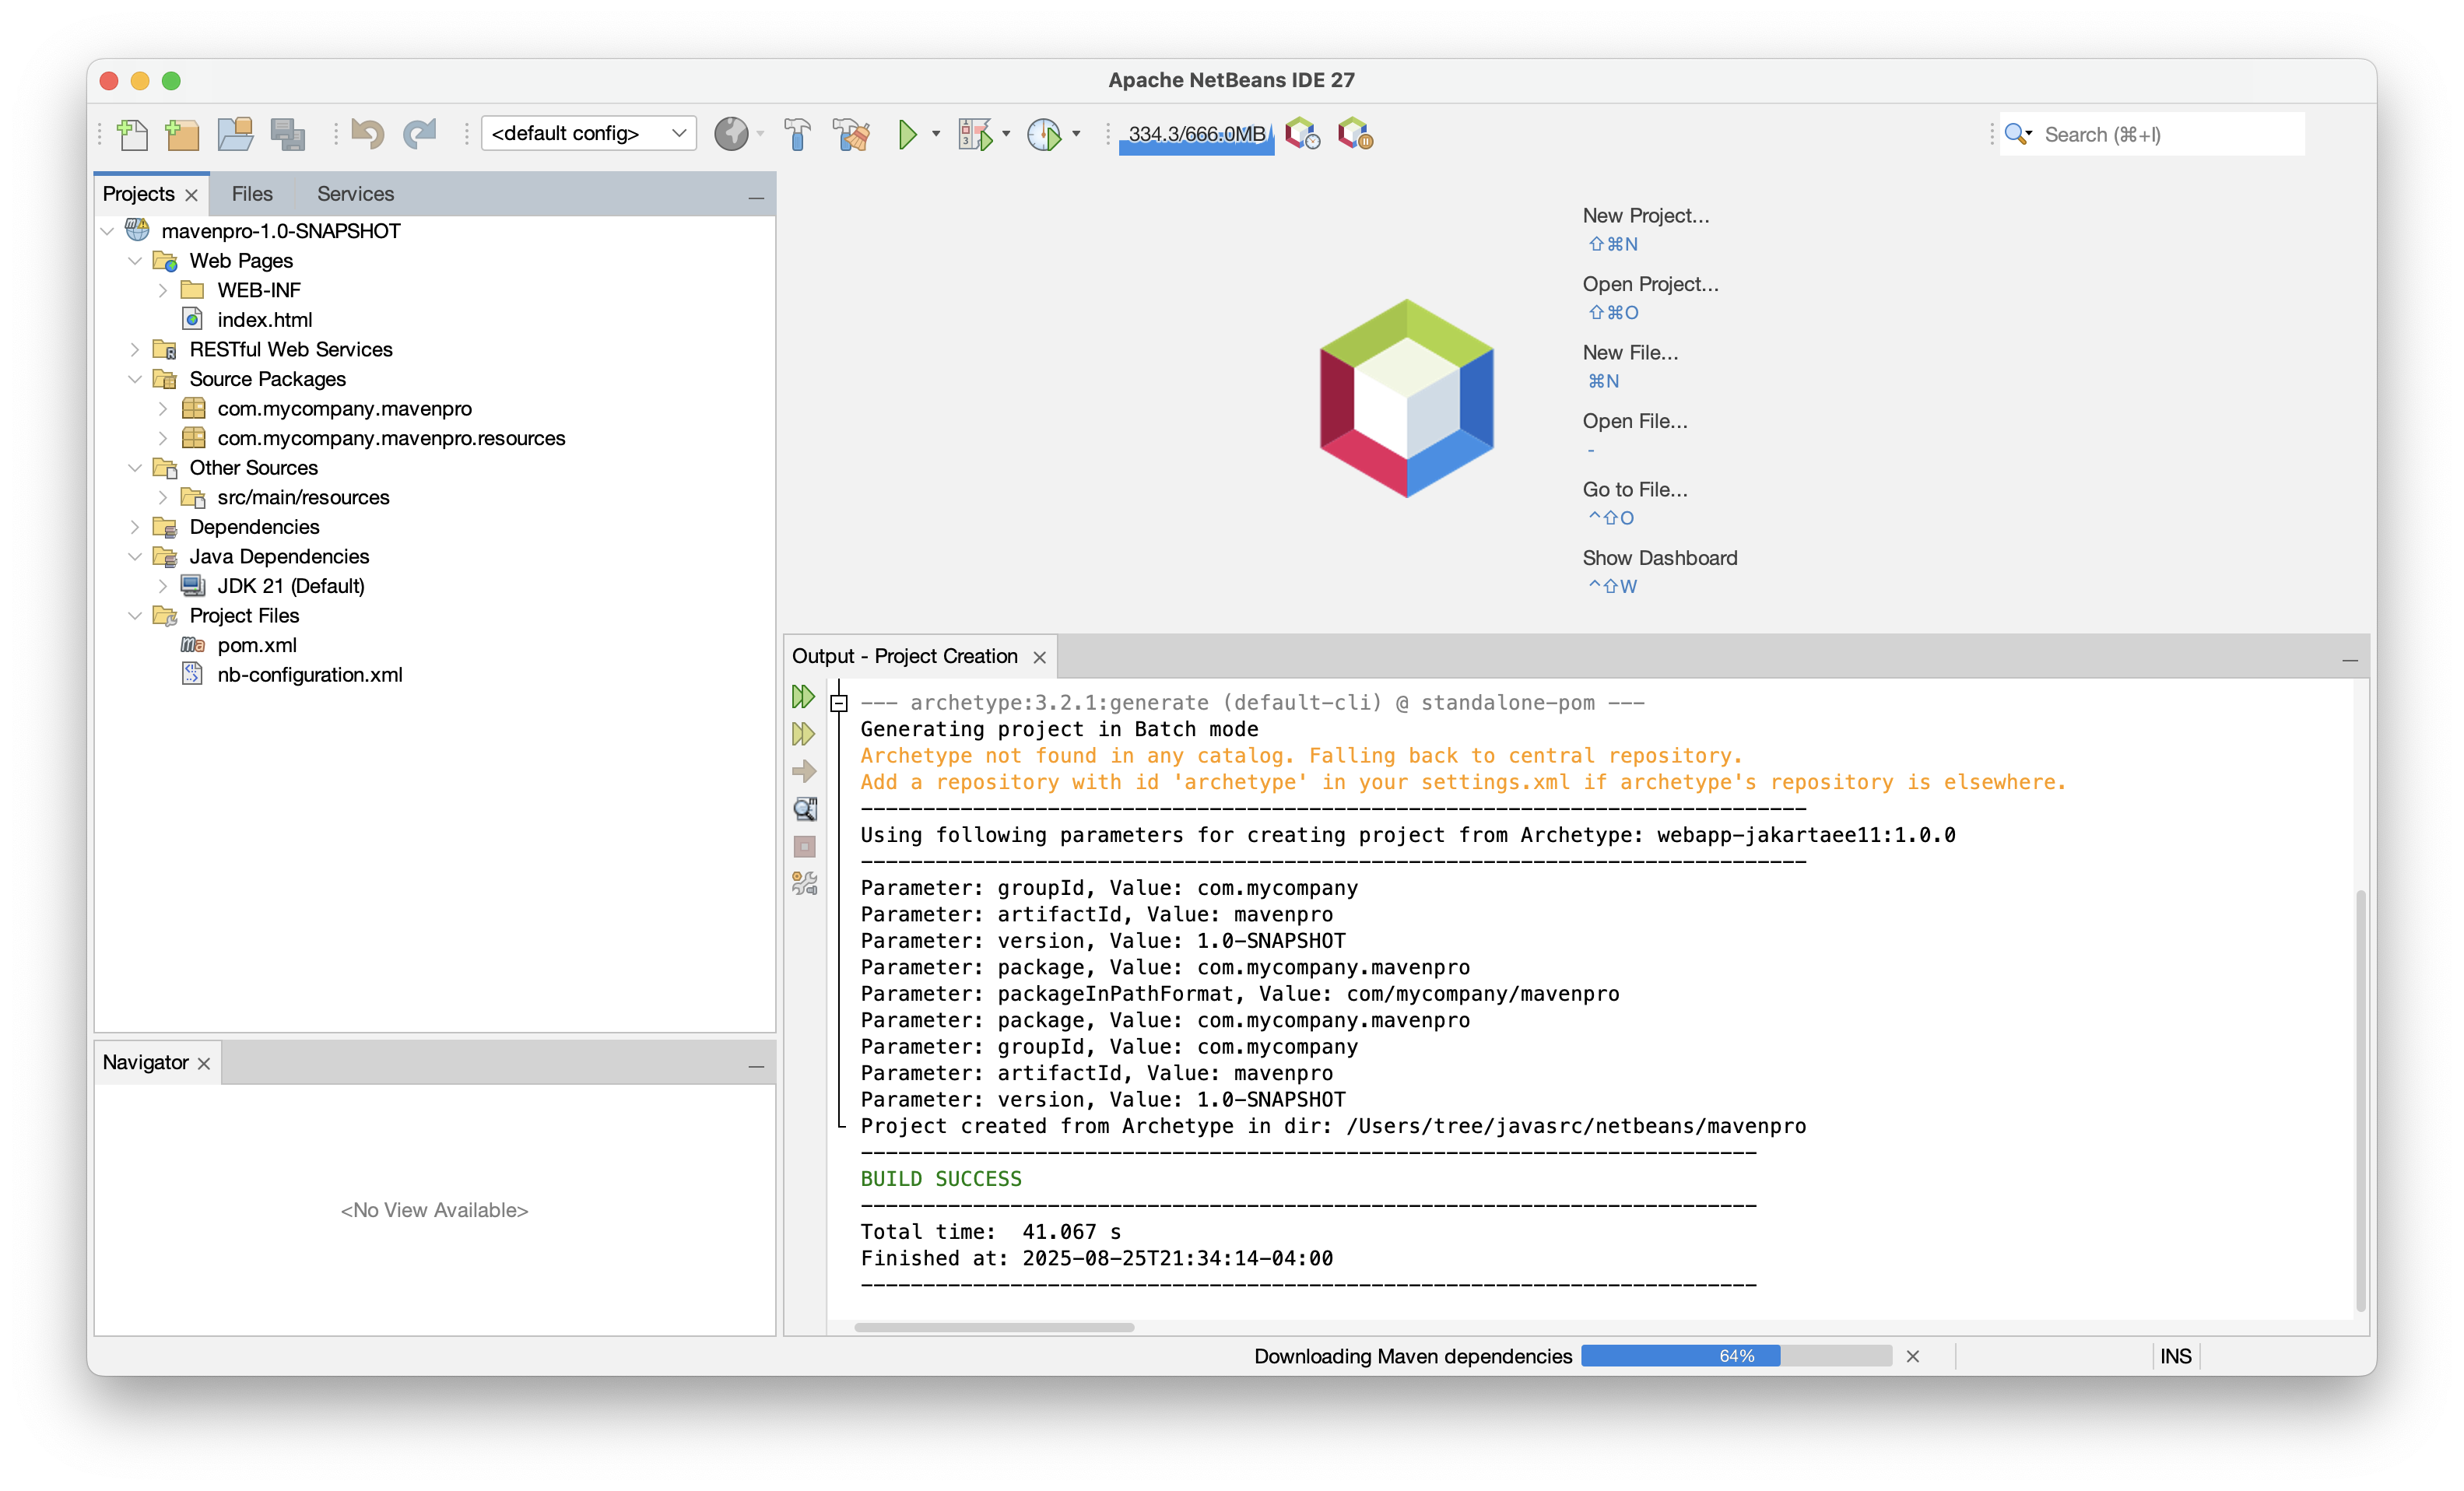Collapse the Web Pages tree node
This screenshot has height=1491, width=2464.
click(x=136, y=260)
